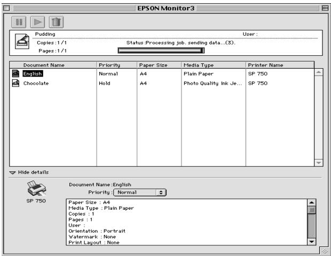
Task: Click the Orientation : Portrait detail line
Action: pyautogui.click(x=97, y=231)
